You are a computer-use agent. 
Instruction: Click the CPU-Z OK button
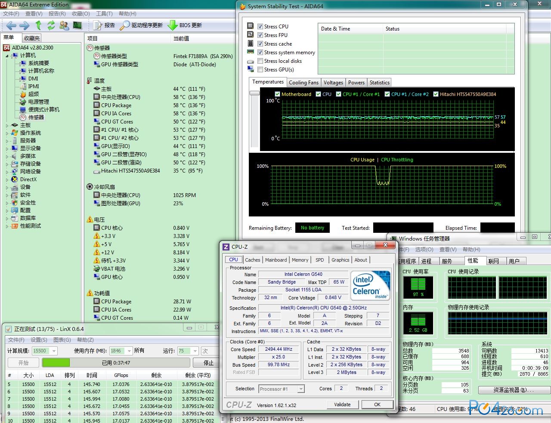[x=377, y=404]
